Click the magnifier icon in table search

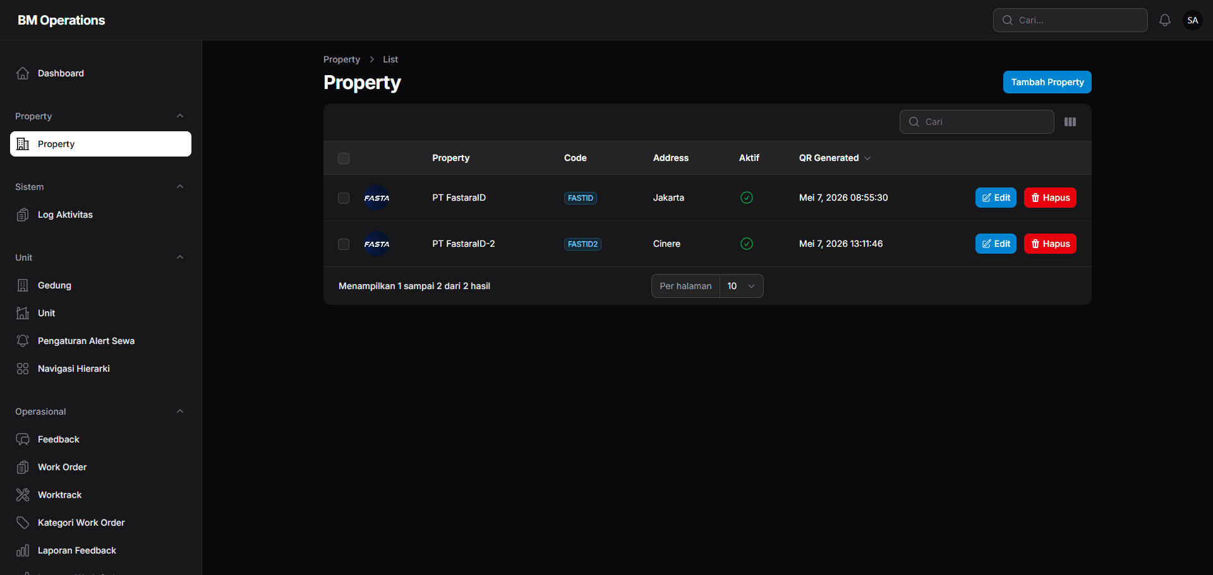click(914, 122)
